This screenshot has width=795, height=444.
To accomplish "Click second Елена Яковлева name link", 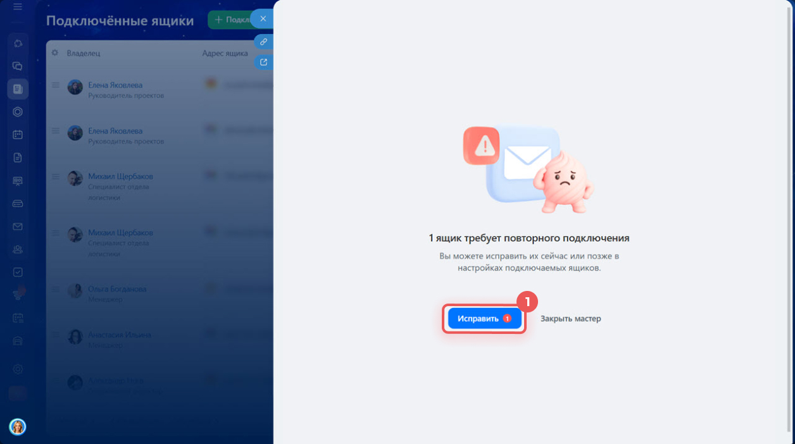I will (x=115, y=131).
